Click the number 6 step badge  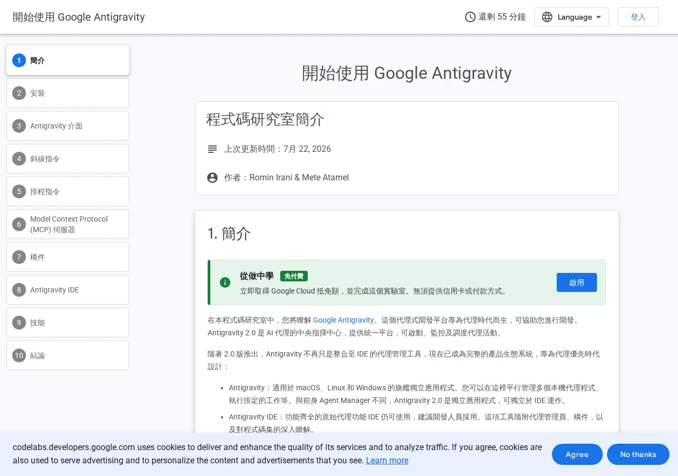(x=19, y=224)
